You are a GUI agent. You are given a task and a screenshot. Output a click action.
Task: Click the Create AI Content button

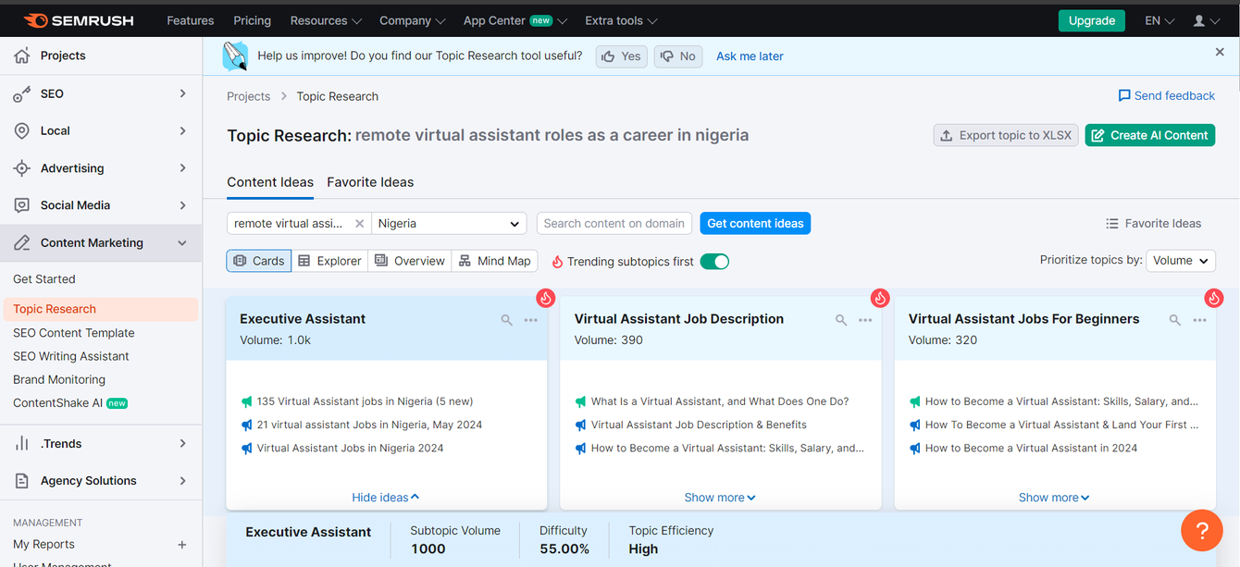coord(1150,135)
